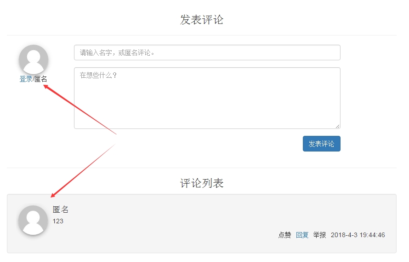This screenshot has width=409, height=262.
Task: Click the textarea resize handle corner
Action: pos(338,126)
